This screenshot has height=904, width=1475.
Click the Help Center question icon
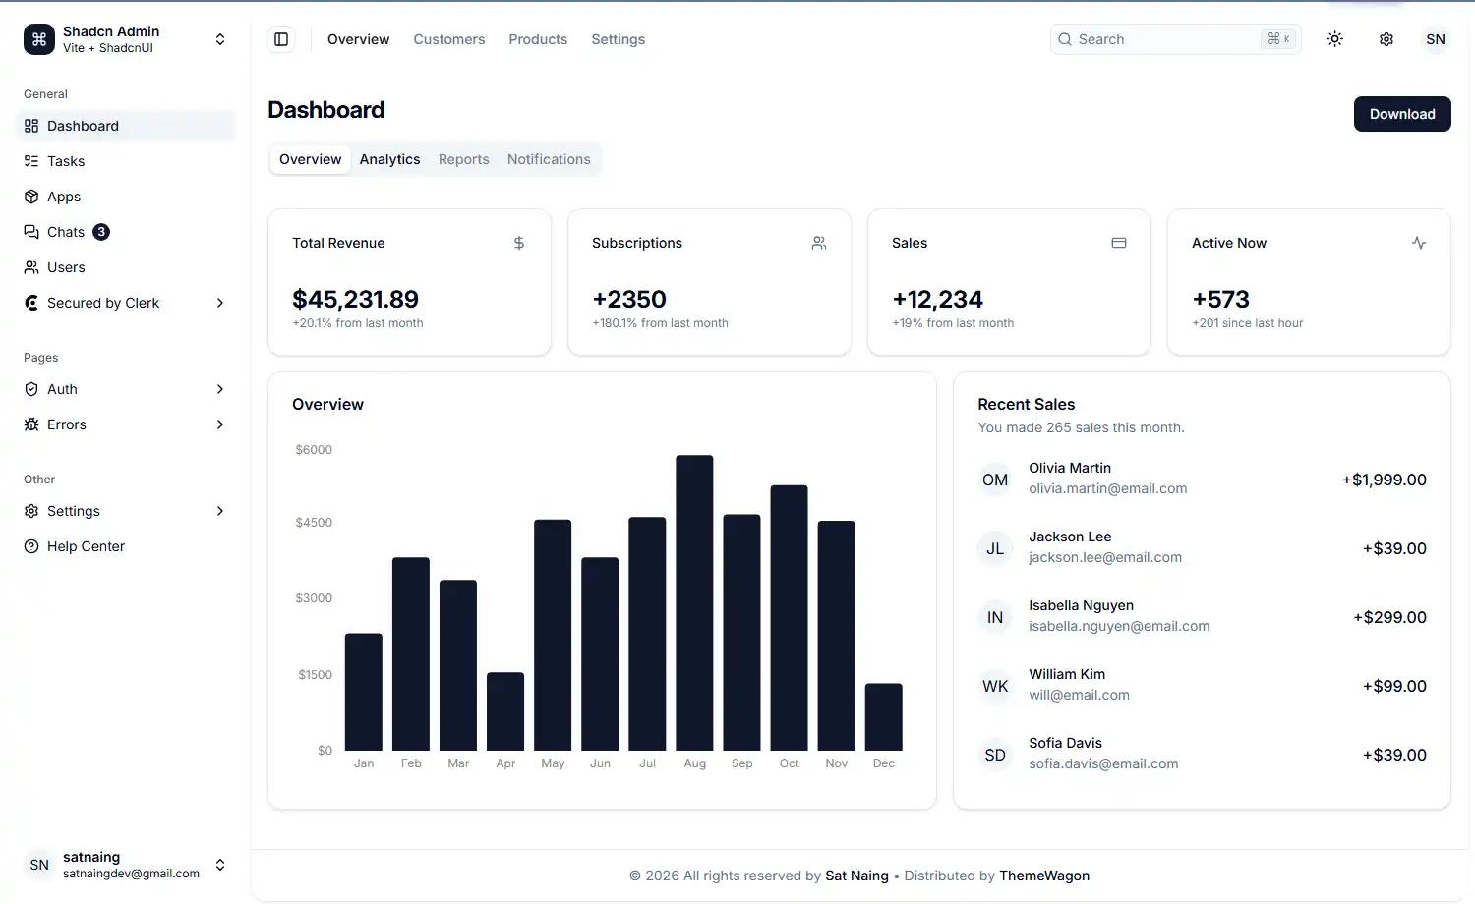pos(31,546)
